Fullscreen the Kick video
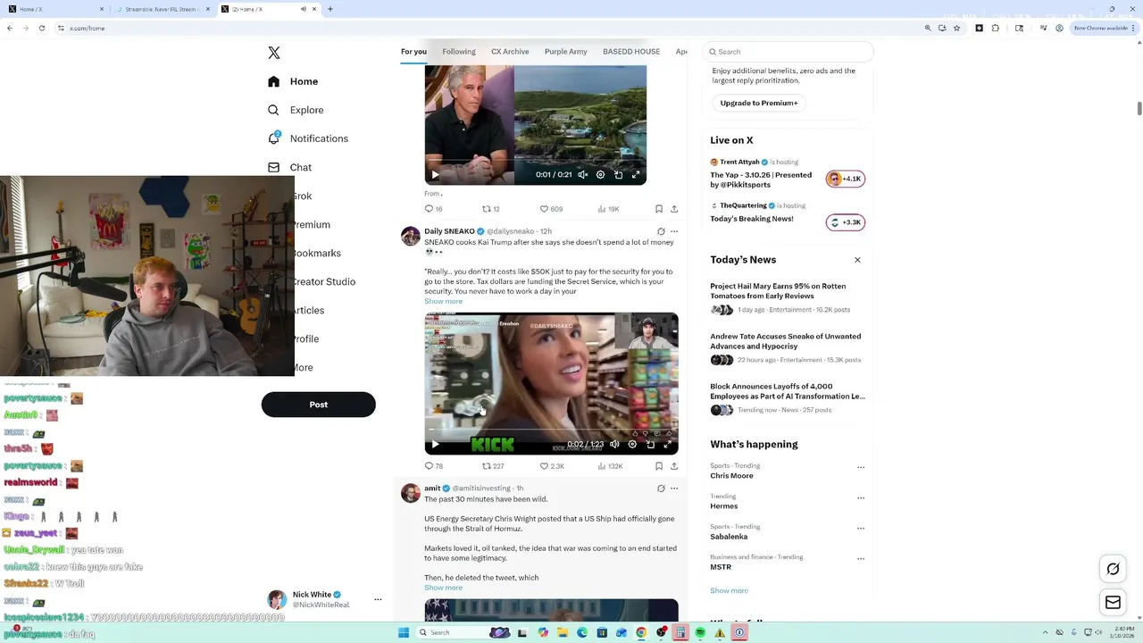Screen dimensions: 1143x643 point(667,444)
